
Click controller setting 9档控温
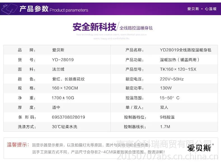(167, 117)
